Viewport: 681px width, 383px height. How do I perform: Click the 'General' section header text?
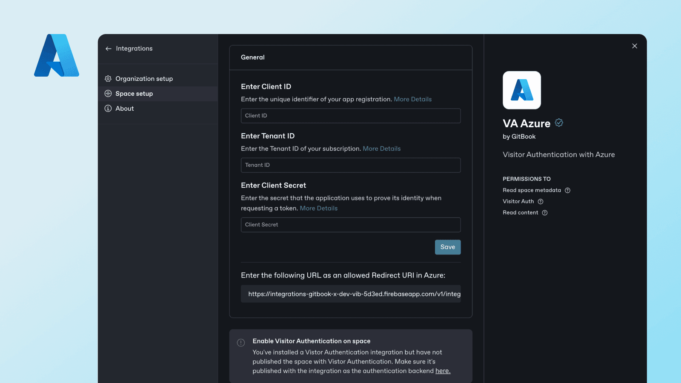[253, 57]
